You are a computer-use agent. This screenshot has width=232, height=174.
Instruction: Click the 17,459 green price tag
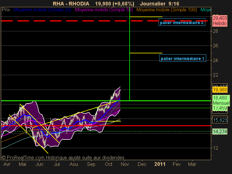(x=220, y=108)
